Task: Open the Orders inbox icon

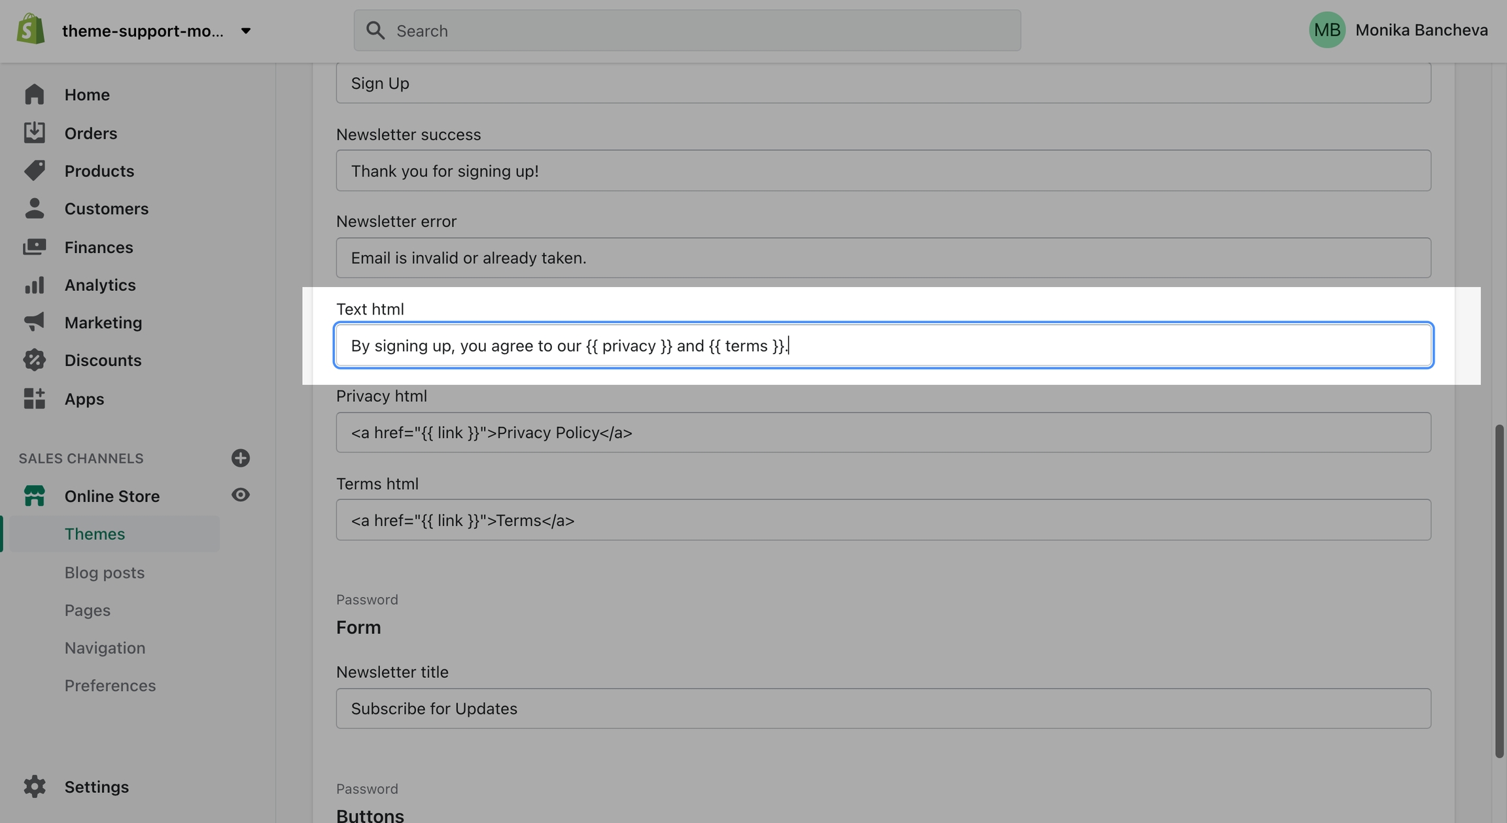Action: coord(34,133)
